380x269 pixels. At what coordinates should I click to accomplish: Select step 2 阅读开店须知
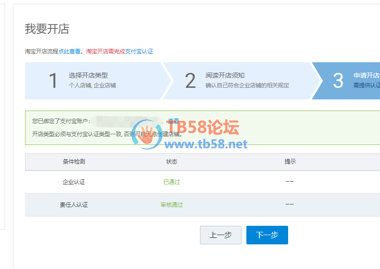[241, 81]
